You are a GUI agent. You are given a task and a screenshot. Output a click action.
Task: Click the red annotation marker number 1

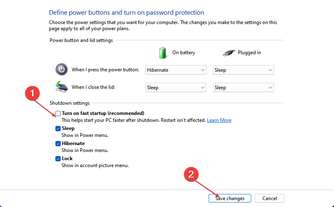(32, 93)
